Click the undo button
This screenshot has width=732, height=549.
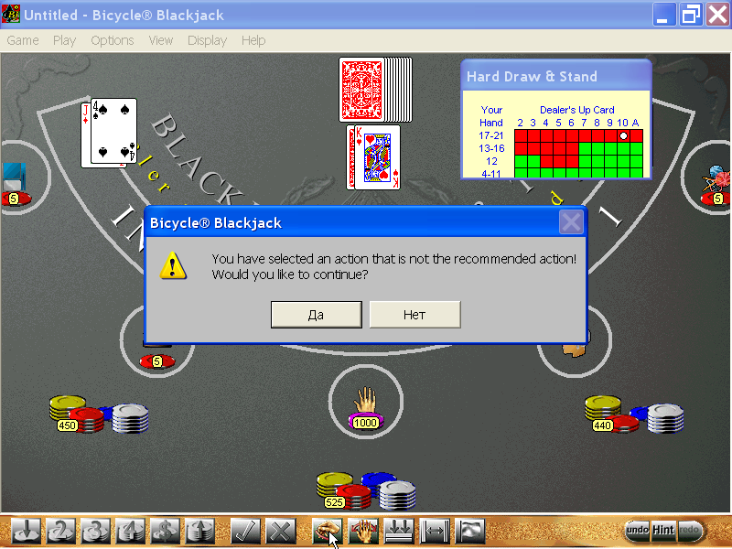coord(637,530)
